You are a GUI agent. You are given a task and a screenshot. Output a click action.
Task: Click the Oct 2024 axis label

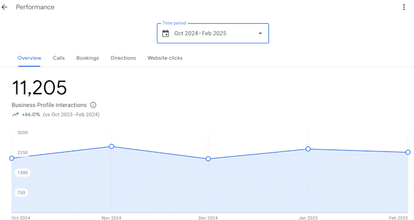pyautogui.click(x=21, y=218)
